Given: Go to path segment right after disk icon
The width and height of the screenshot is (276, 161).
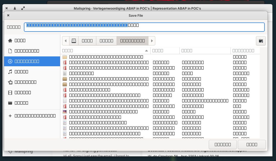Looking at the screenshot, I should [87, 41].
